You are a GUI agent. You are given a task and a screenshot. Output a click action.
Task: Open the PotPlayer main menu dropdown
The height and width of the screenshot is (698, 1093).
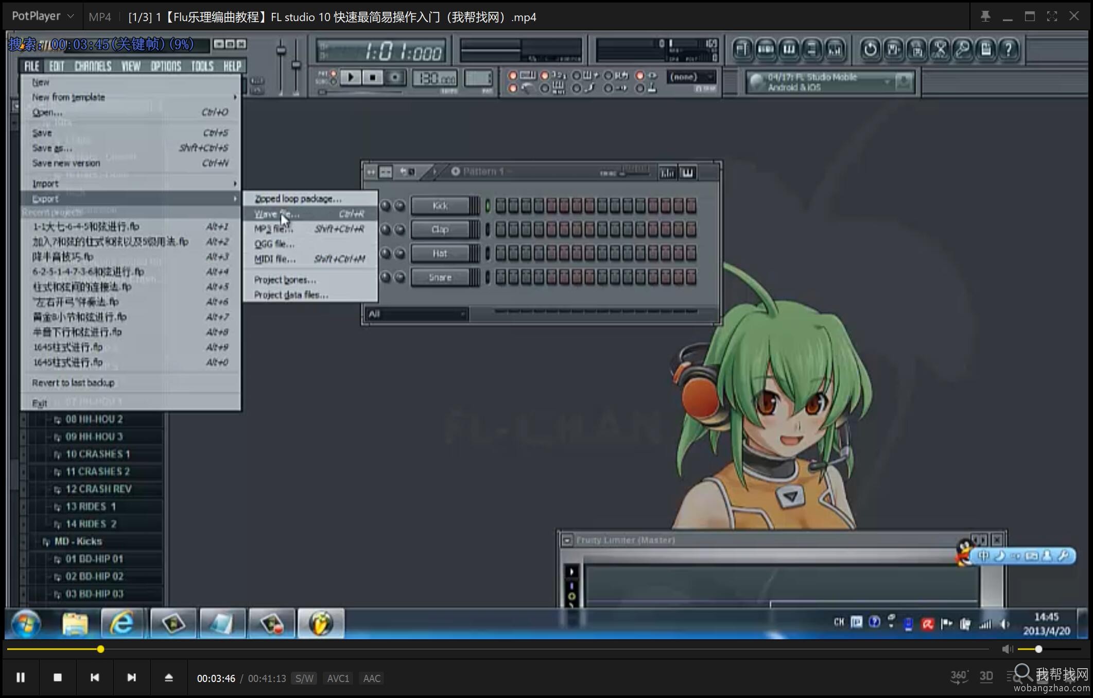[43, 16]
